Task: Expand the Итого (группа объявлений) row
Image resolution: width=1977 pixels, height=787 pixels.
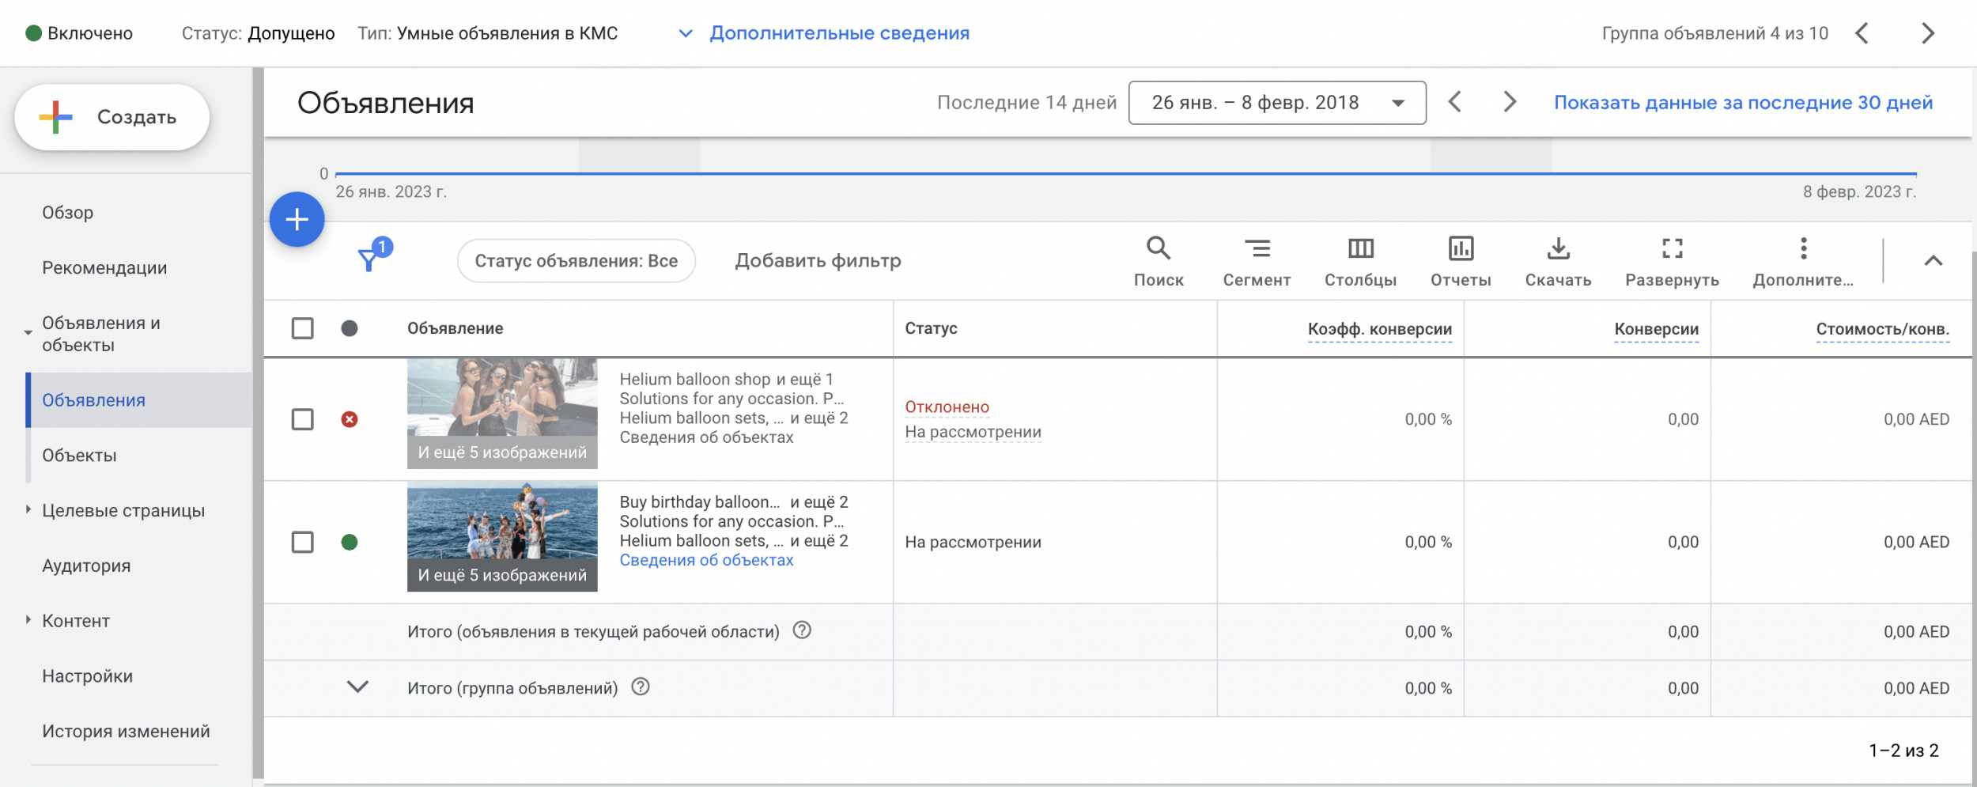Action: click(357, 687)
